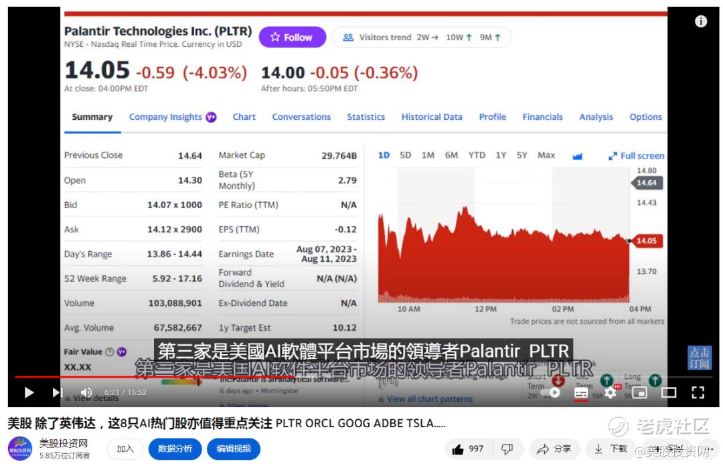Viewport: 723px width, 468px height.
Task: Click the Follow star button for PLTR
Action: click(293, 37)
